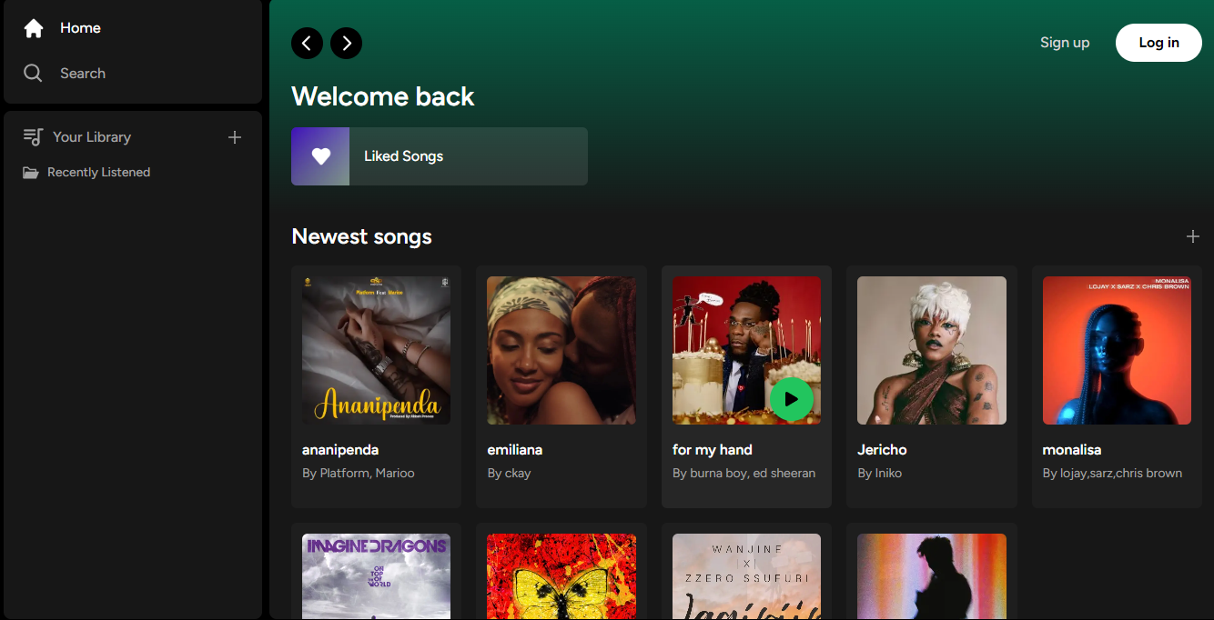The width and height of the screenshot is (1214, 620).
Task: Click the plus icon beside Newest songs
Action: tap(1192, 236)
